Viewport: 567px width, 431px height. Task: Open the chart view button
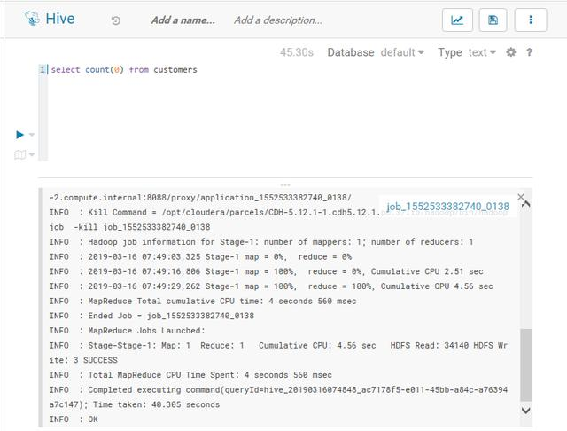pos(457,20)
